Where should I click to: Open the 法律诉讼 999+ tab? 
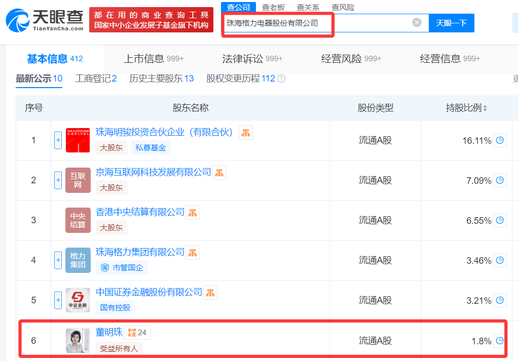pyautogui.click(x=252, y=59)
